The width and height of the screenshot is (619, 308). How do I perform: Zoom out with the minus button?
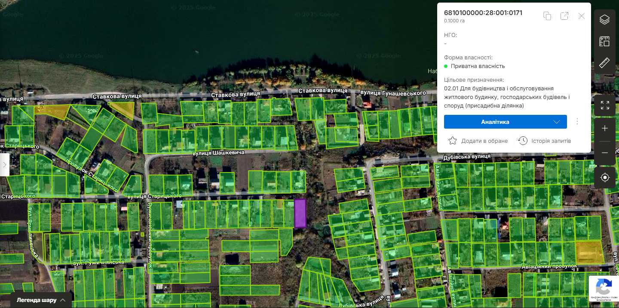(605, 153)
